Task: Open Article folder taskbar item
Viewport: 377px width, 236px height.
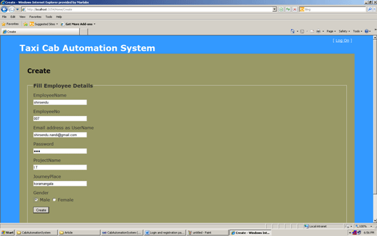Action: click(x=79, y=232)
